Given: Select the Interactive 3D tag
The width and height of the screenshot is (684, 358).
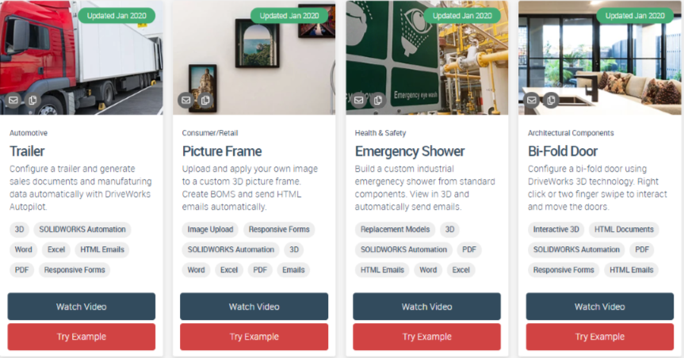Looking at the screenshot, I should coord(556,230).
